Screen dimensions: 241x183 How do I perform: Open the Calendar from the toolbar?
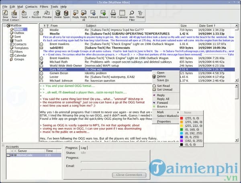coord(123,15)
